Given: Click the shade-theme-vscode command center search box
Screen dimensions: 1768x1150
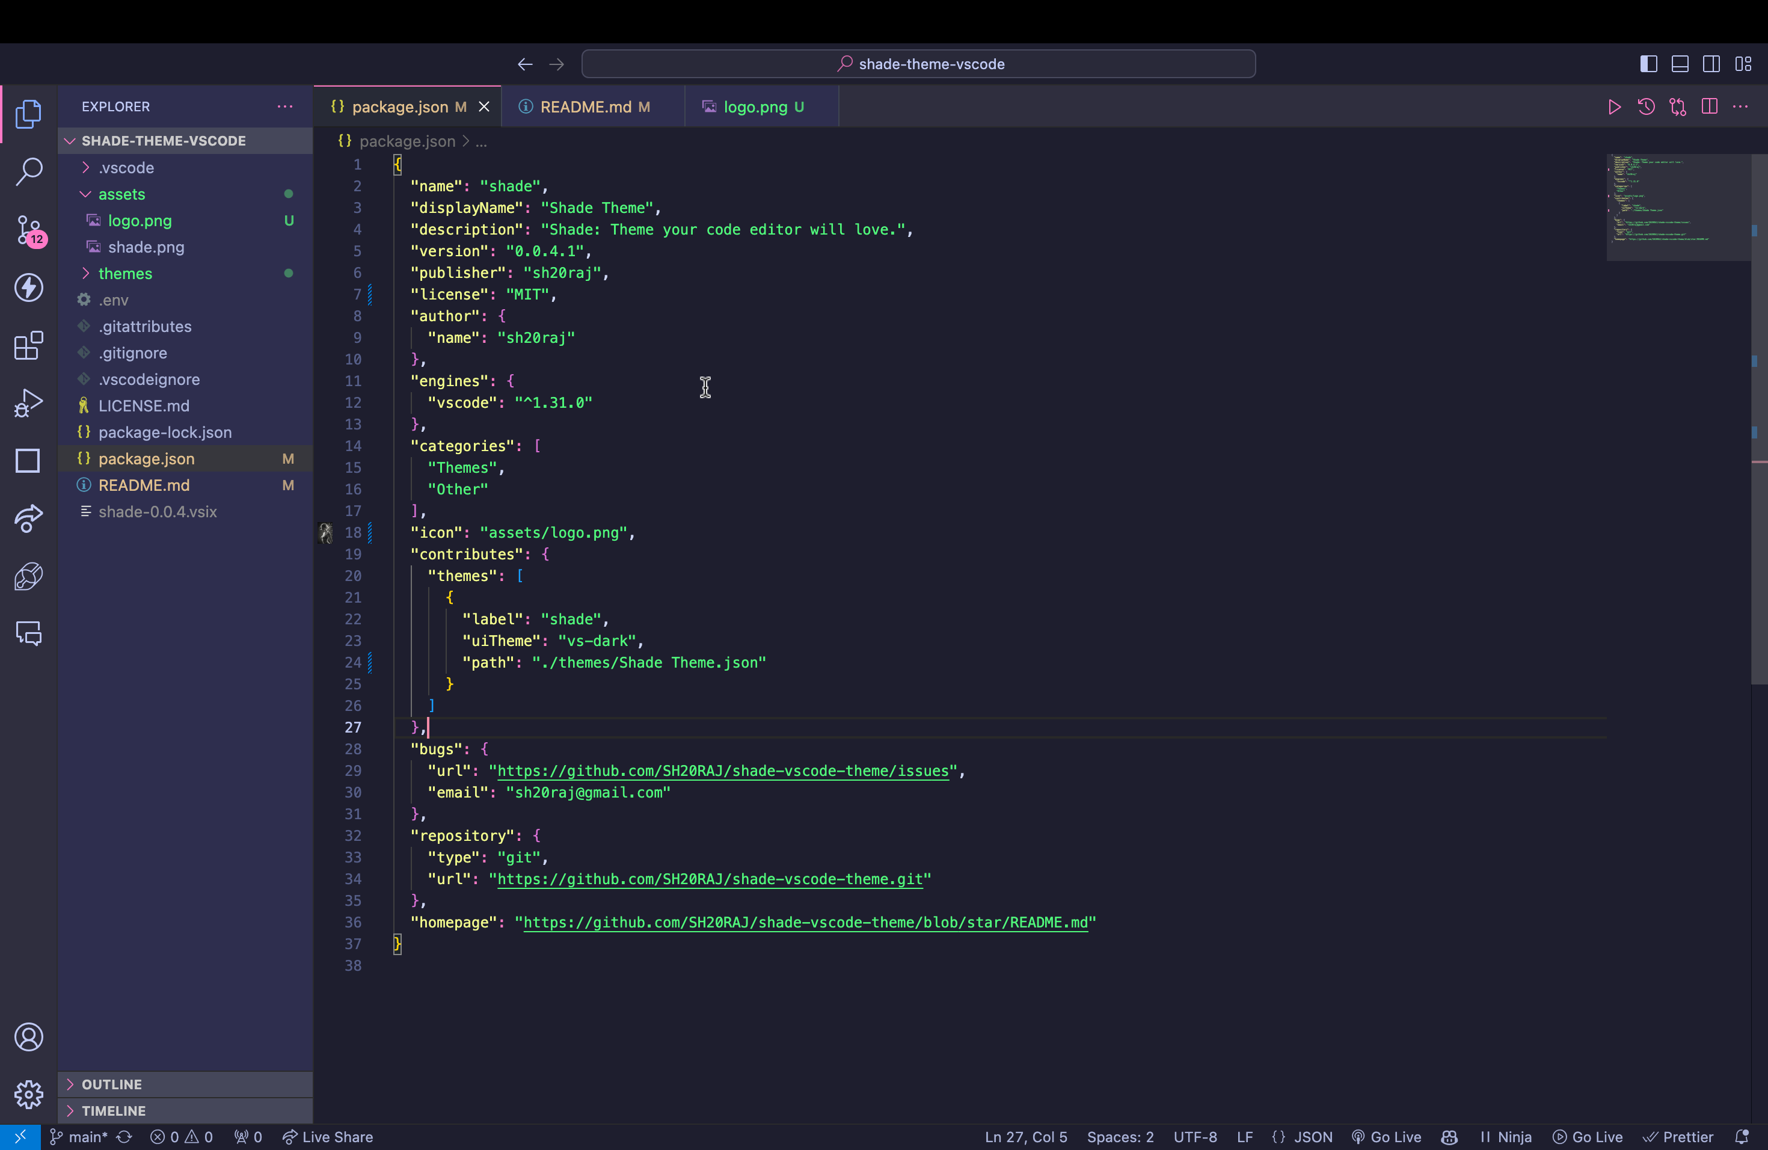Looking at the screenshot, I should (x=918, y=64).
